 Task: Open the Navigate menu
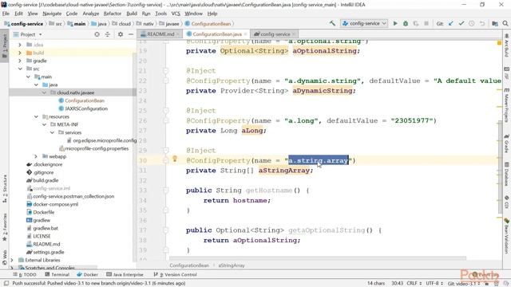click(52, 14)
